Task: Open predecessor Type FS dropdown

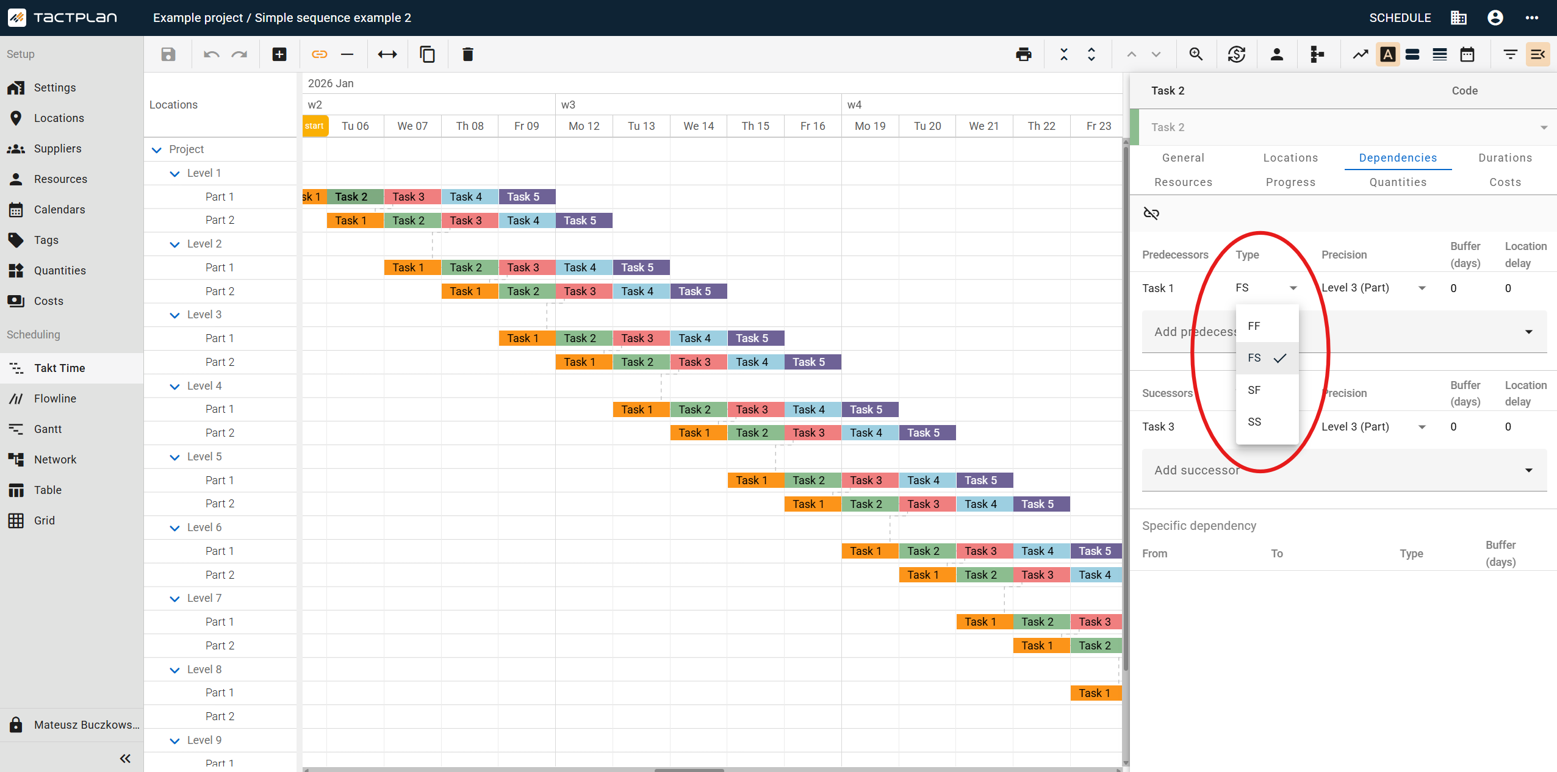Action: tap(1267, 288)
